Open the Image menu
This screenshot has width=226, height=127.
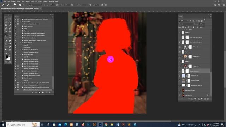coord(13,1)
